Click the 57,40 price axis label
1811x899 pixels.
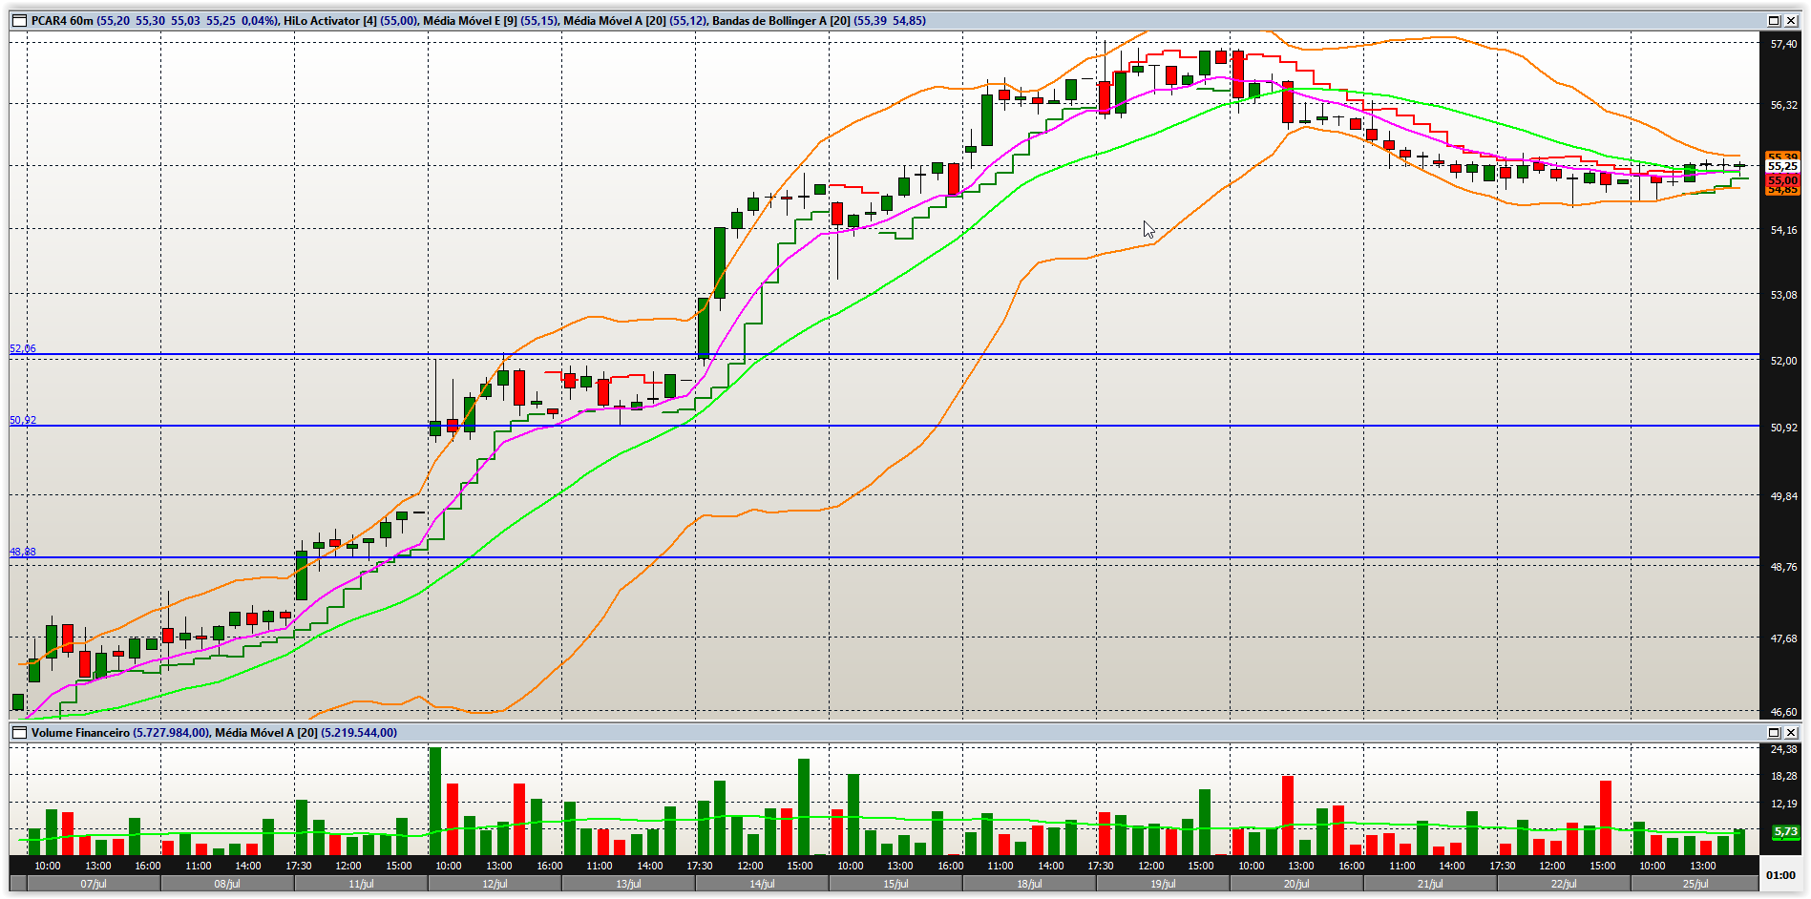click(1783, 44)
